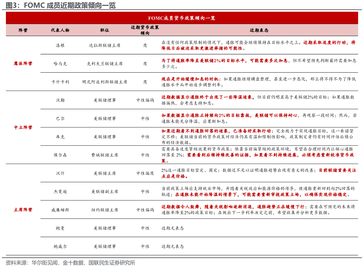This screenshot has width=364, height=267.
Task: Click the position "明尼阿波利斯联储主席"
Action: [105, 82]
